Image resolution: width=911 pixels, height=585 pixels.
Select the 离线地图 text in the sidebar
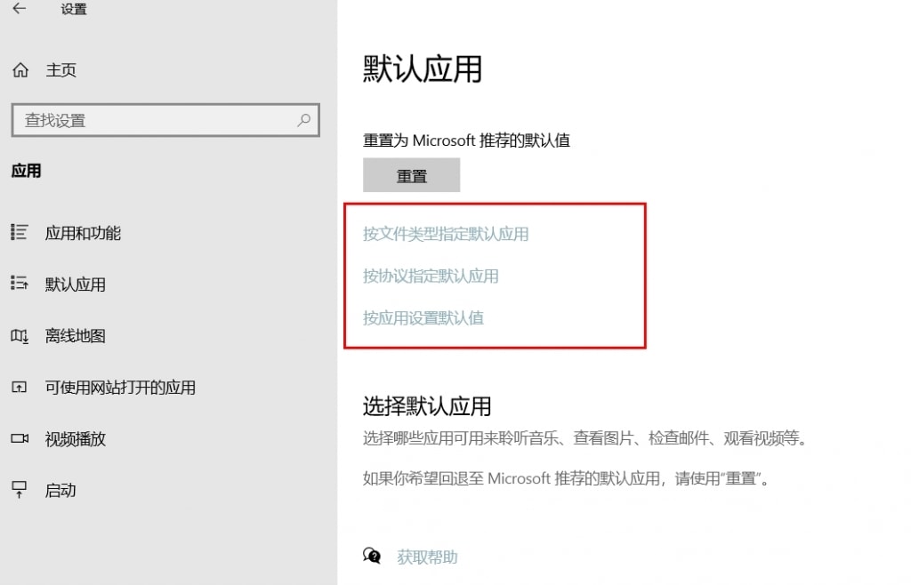tap(76, 336)
